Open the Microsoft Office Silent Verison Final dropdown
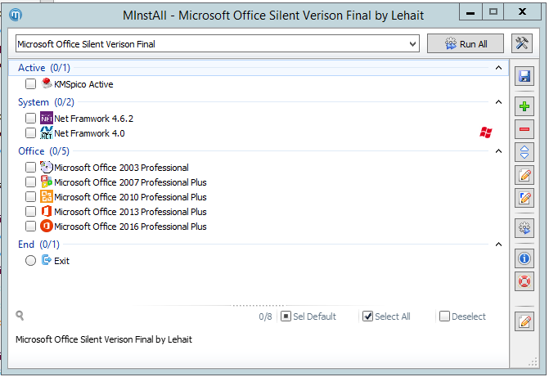 [x=218, y=44]
